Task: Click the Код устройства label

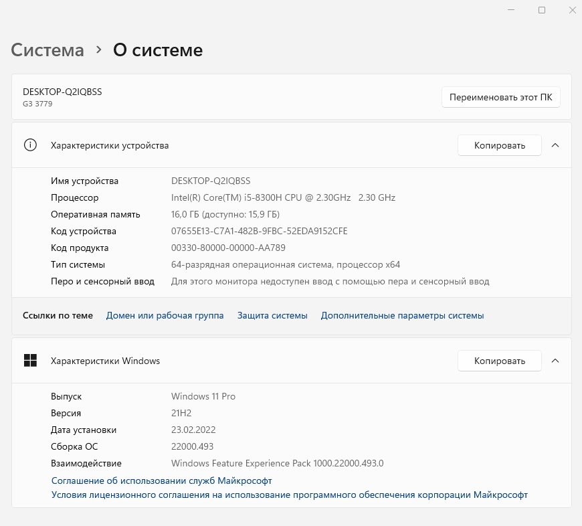Action: (84, 232)
